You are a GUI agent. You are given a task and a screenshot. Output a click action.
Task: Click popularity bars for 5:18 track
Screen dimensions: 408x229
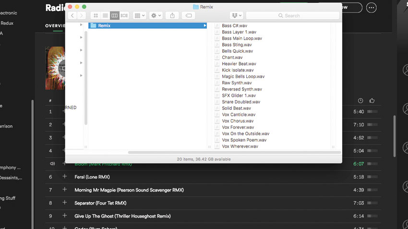372,177
